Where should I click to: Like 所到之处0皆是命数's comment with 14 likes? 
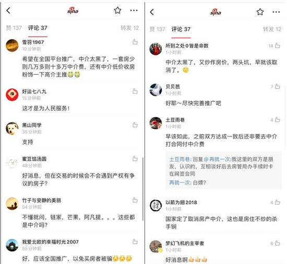[278, 45]
